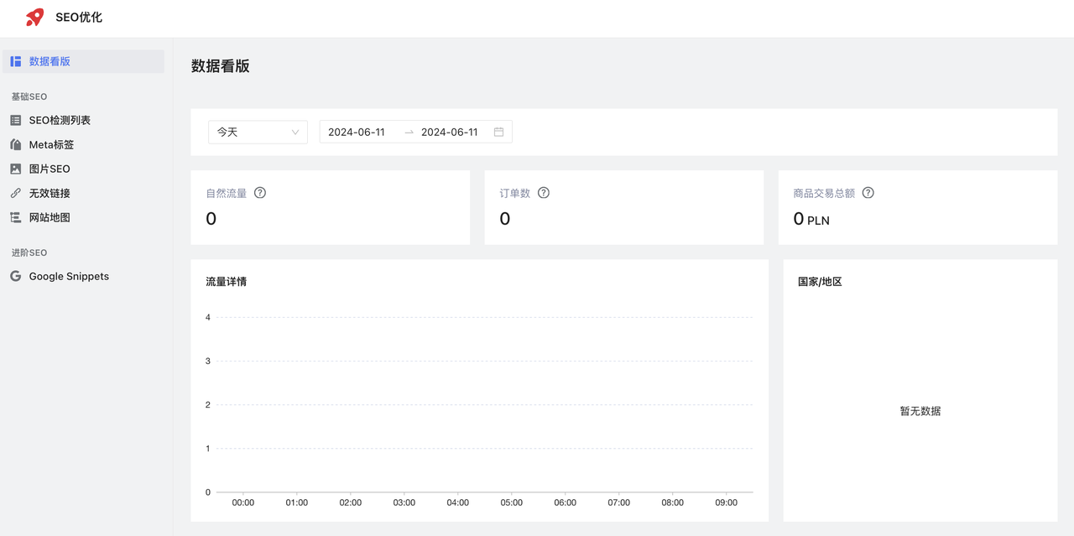Click the SEO检测列表 list icon
This screenshot has height=536, width=1074.
tap(16, 121)
